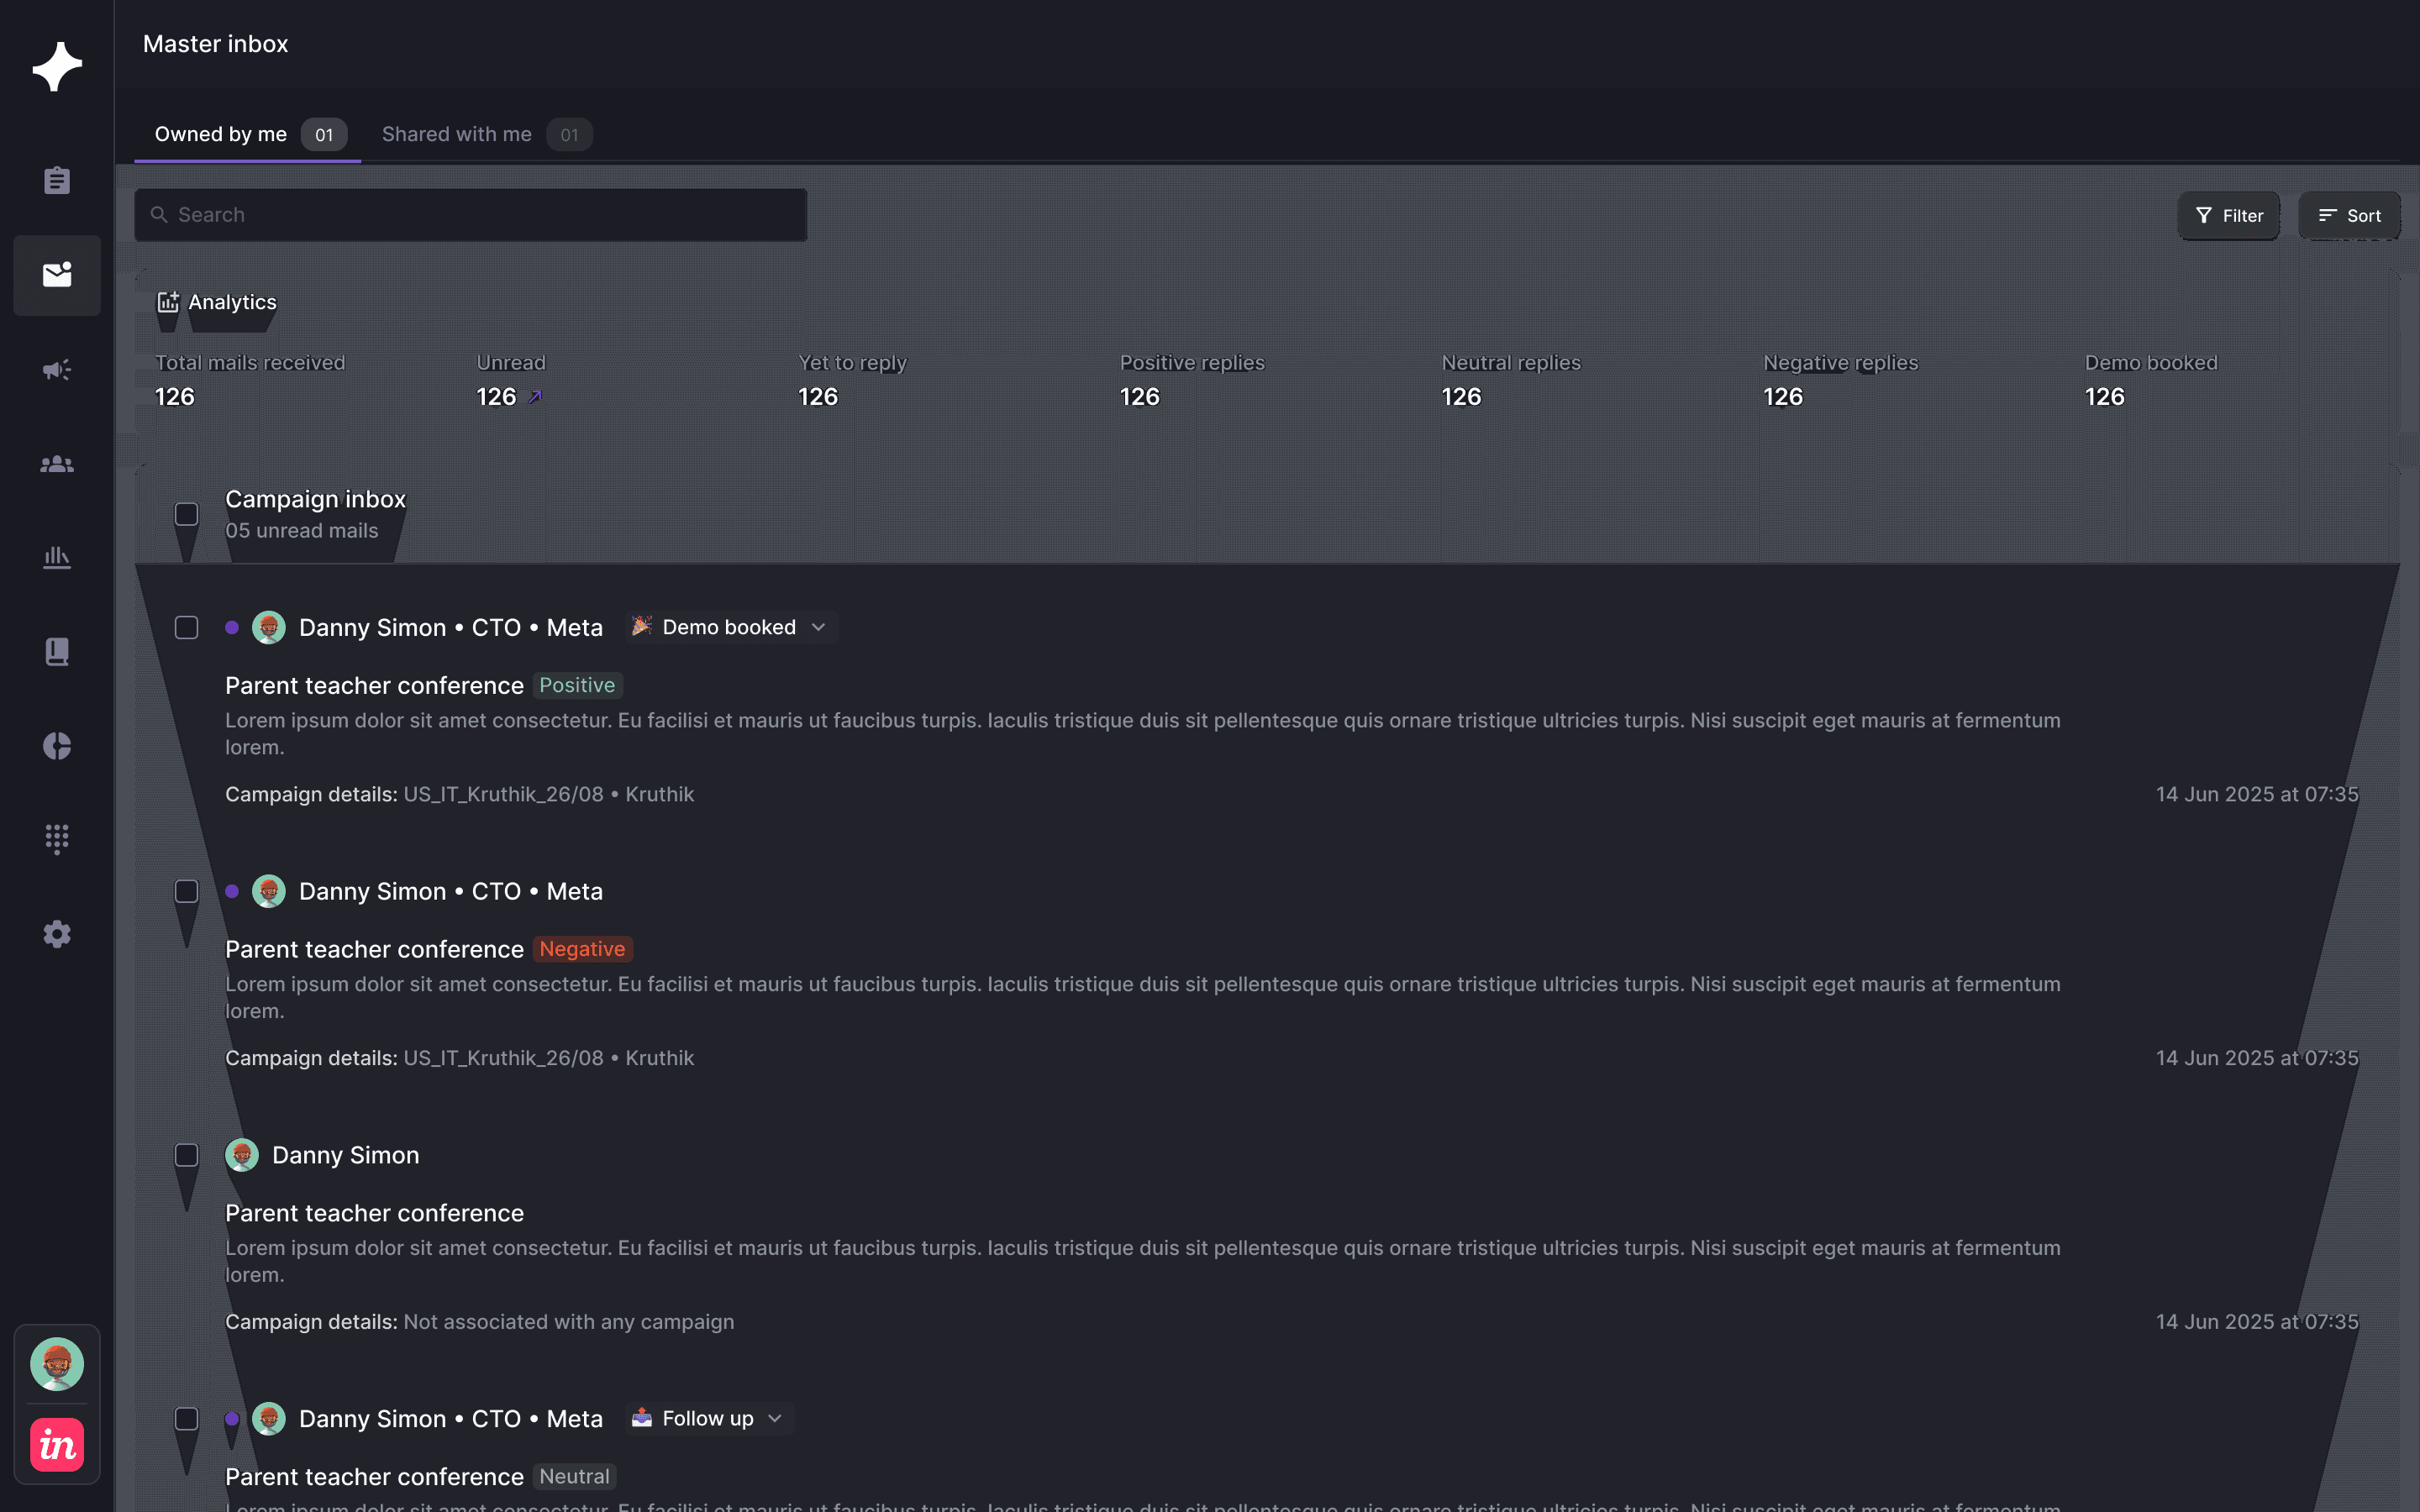Screen dimensions: 2420x1512
Task: Click the InVision logo icon in the sidebar
Action: tap(57, 1445)
